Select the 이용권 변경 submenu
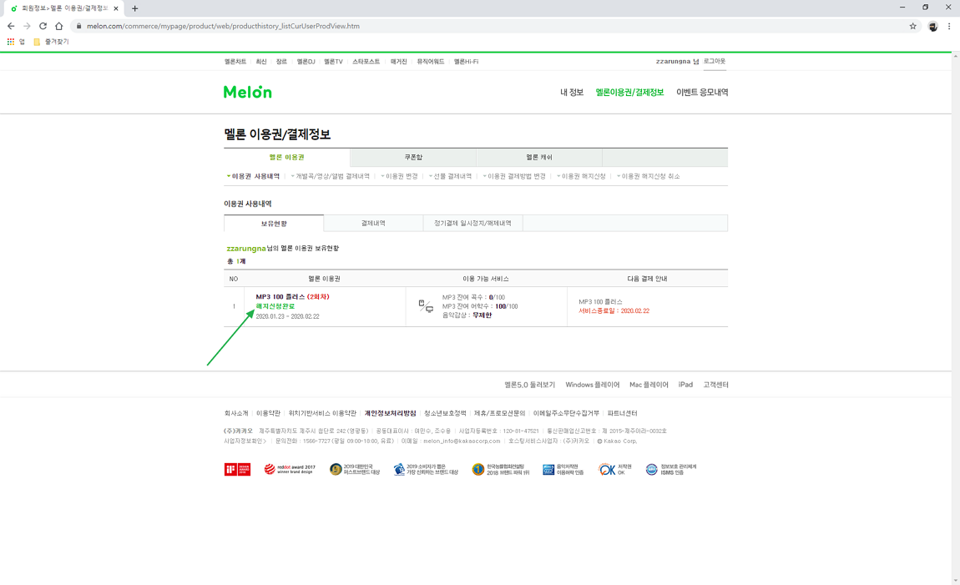The image size is (960, 585). 402,176
